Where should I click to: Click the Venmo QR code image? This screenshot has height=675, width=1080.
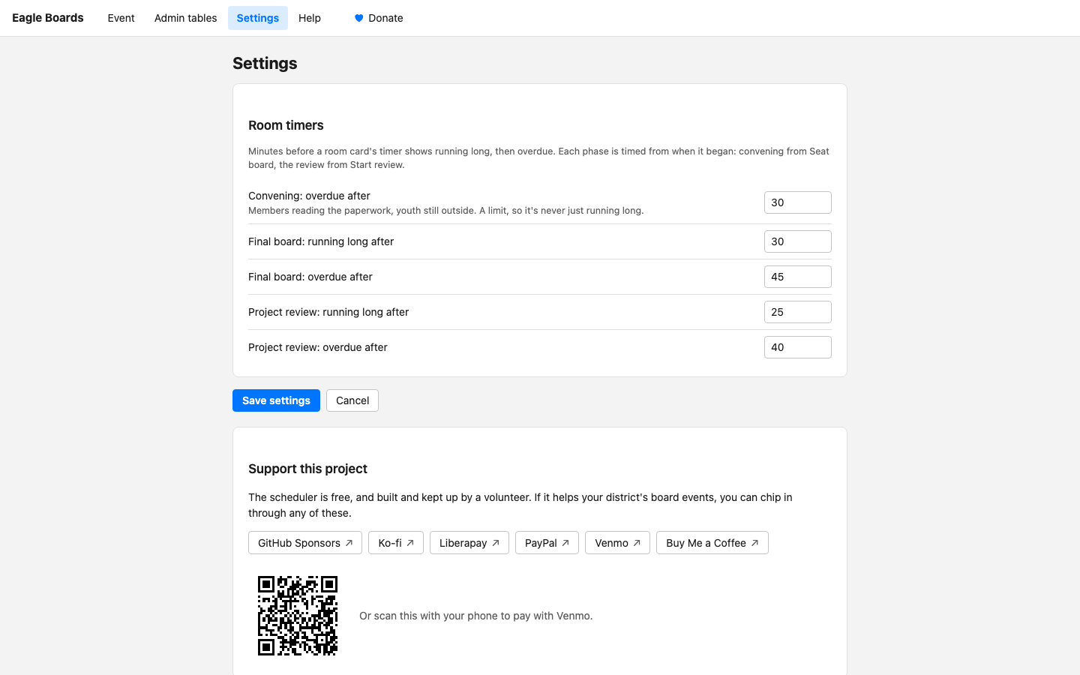click(298, 616)
